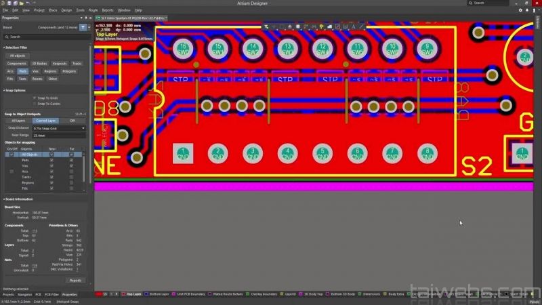The image size is (542, 305).
Task: Toggle the All Objects on/off checkbox
Action: point(11,155)
